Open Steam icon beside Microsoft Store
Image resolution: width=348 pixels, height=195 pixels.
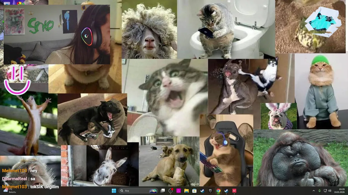tap(202, 191)
